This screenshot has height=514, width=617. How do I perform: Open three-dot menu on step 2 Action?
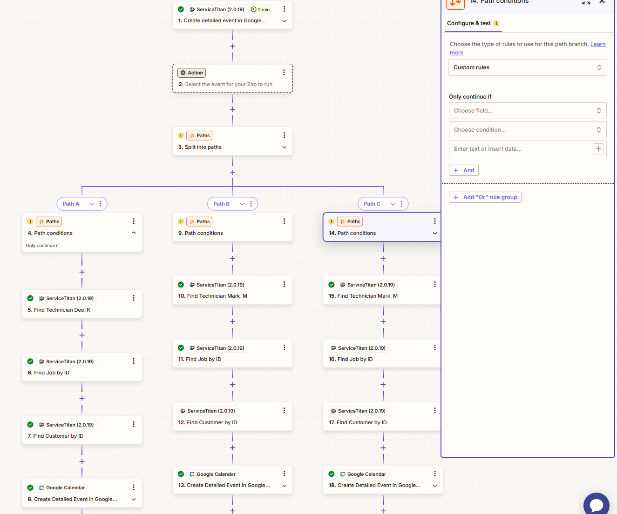(x=284, y=73)
